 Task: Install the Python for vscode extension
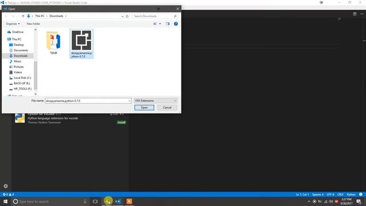tap(121, 122)
